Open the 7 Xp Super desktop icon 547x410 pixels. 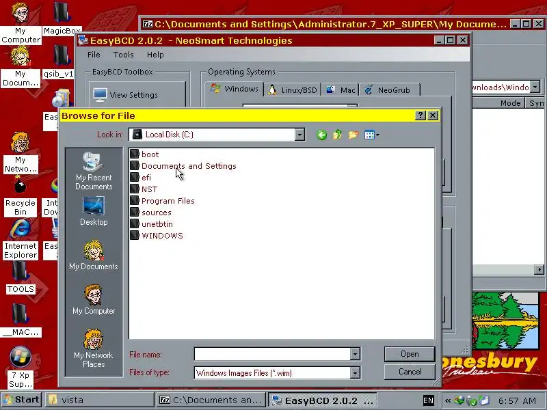21,368
